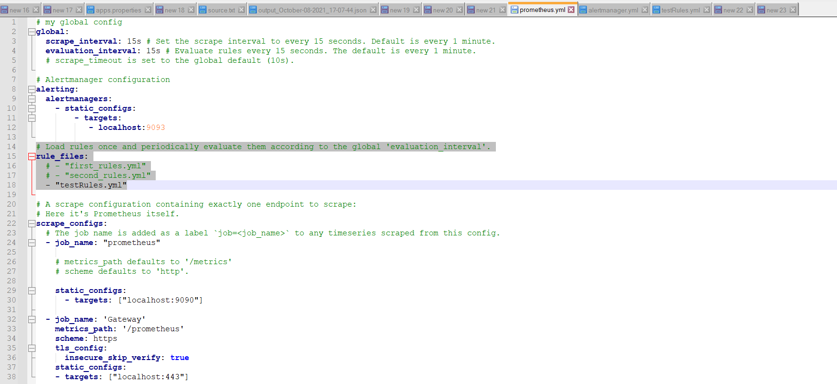
Task: Fold the scrape_configs section
Action: [x=32, y=223]
